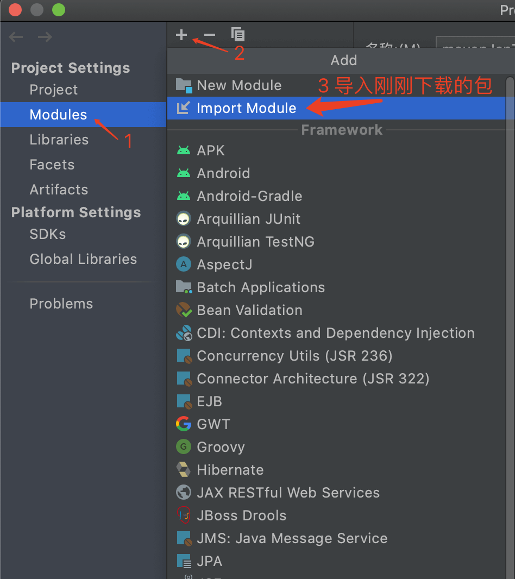Open Global Libraries settings
The image size is (515, 579).
(x=84, y=259)
